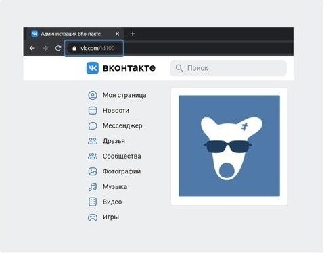Click the ВКОНТАКТЕ wordmark text

tap(129, 68)
